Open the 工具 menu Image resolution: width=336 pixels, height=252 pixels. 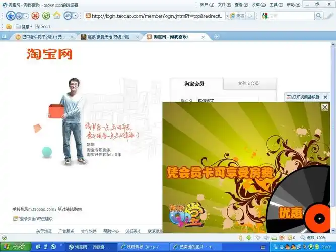[276, 5]
